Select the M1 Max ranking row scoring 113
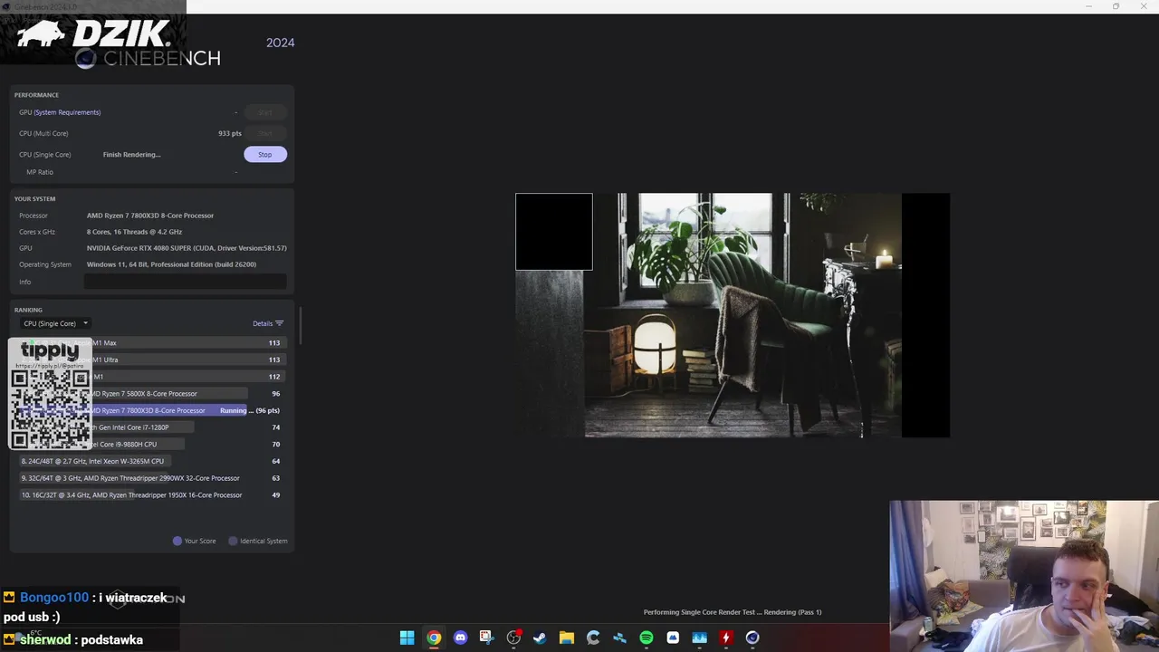 [151, 343]
